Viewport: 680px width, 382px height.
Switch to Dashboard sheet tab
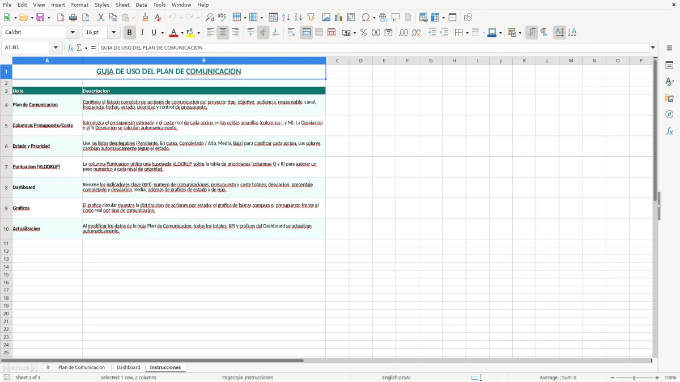point(129,367)
